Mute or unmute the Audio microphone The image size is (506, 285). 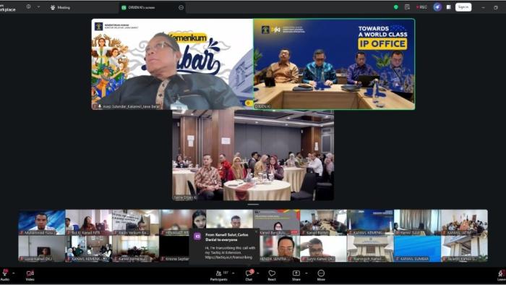4,275
